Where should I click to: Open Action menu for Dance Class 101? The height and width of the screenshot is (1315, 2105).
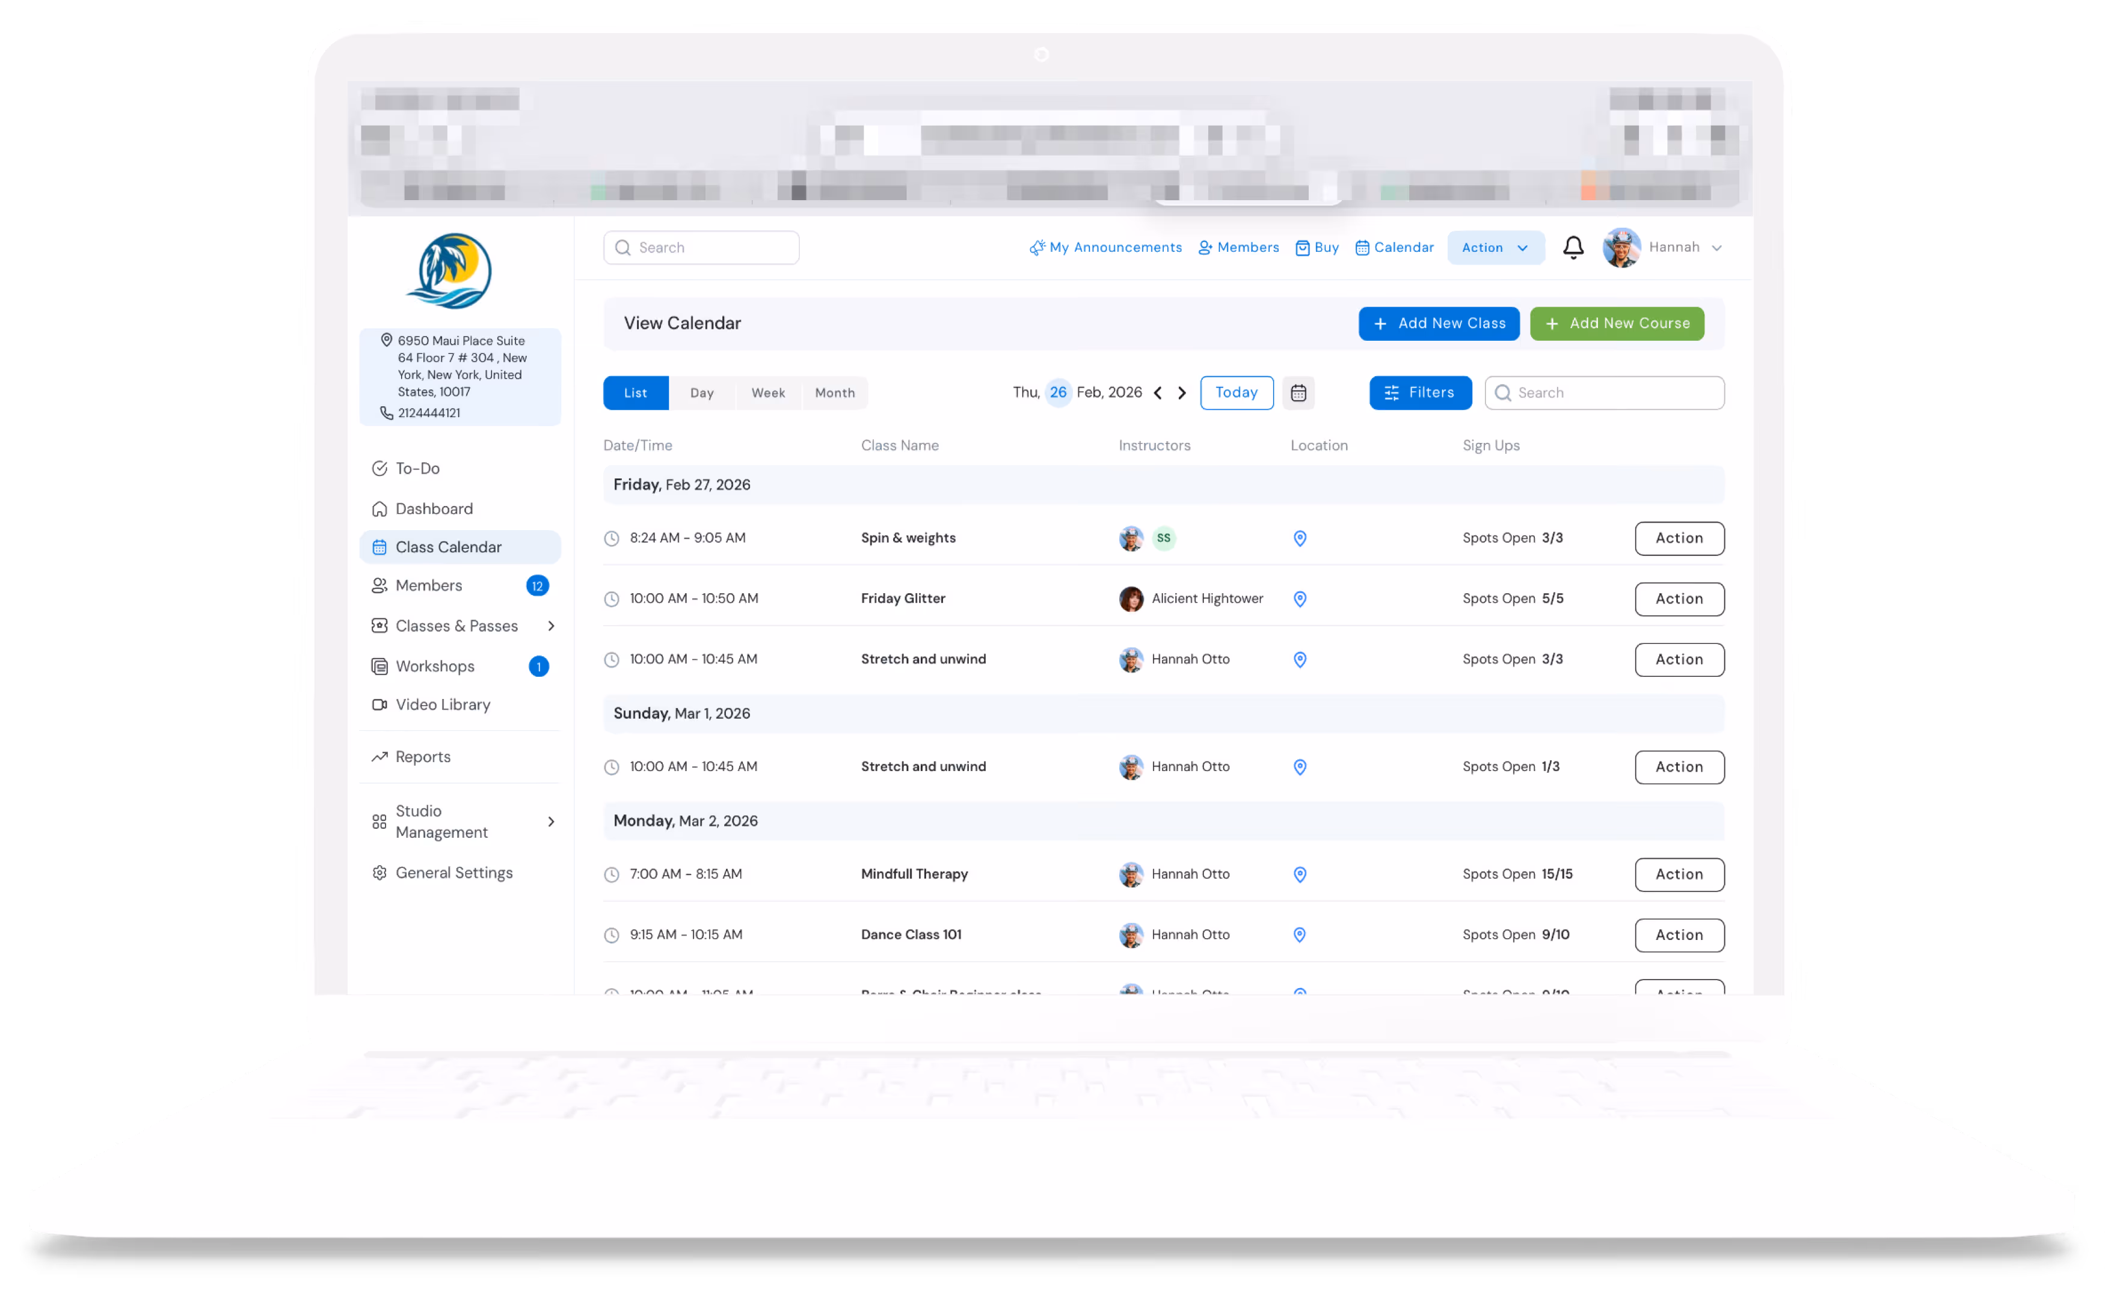coord(1679,935)
